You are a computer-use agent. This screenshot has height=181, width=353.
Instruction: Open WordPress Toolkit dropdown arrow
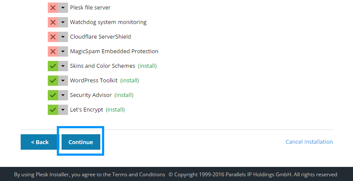tap(63, 81)
